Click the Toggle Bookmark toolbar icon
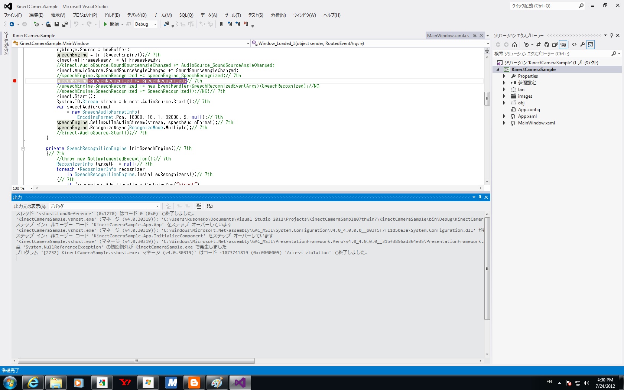This screenshot has height=390, width=624. tap(221, 24)
